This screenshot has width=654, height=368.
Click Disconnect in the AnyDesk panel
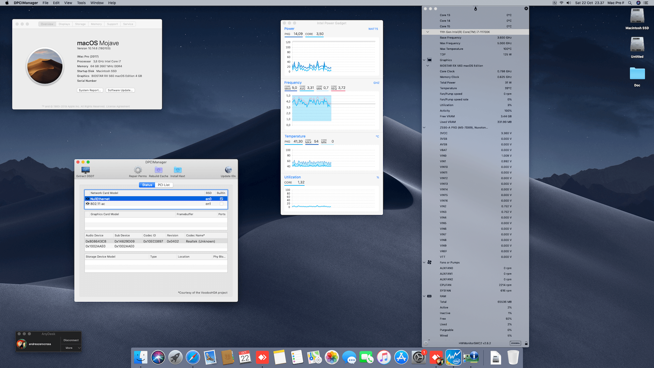(71, 340)
